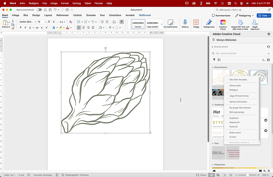Toggle Fokus mode in the status bar
The width and height of the screenshot is (273, 177).
tap(201, 175)
